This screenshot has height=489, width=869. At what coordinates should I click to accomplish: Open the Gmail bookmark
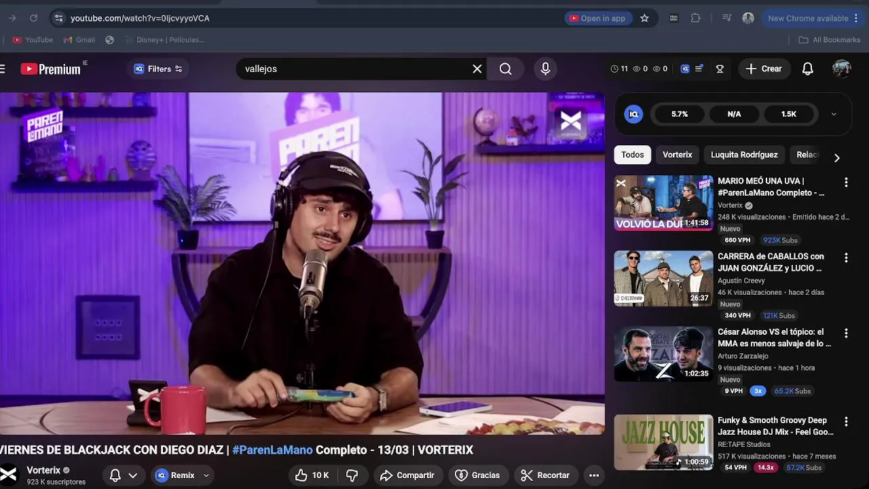[79, 40]
